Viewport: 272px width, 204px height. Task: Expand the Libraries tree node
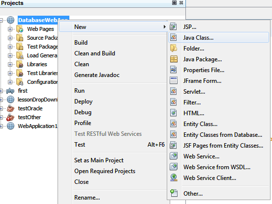10,64
